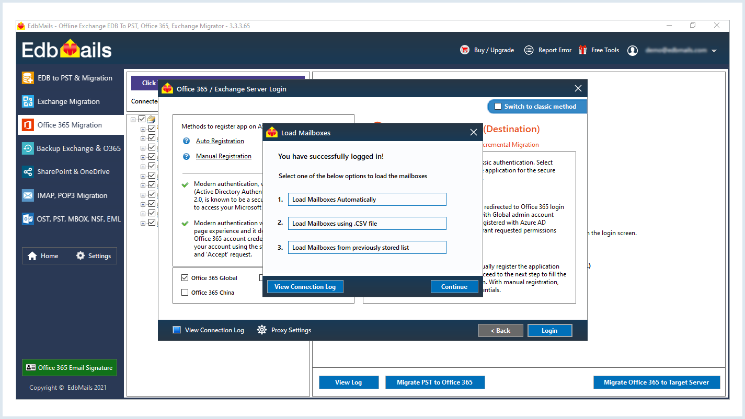Open Backup Exchange & O365 section
745x419 pixels.
pos(71,148)
